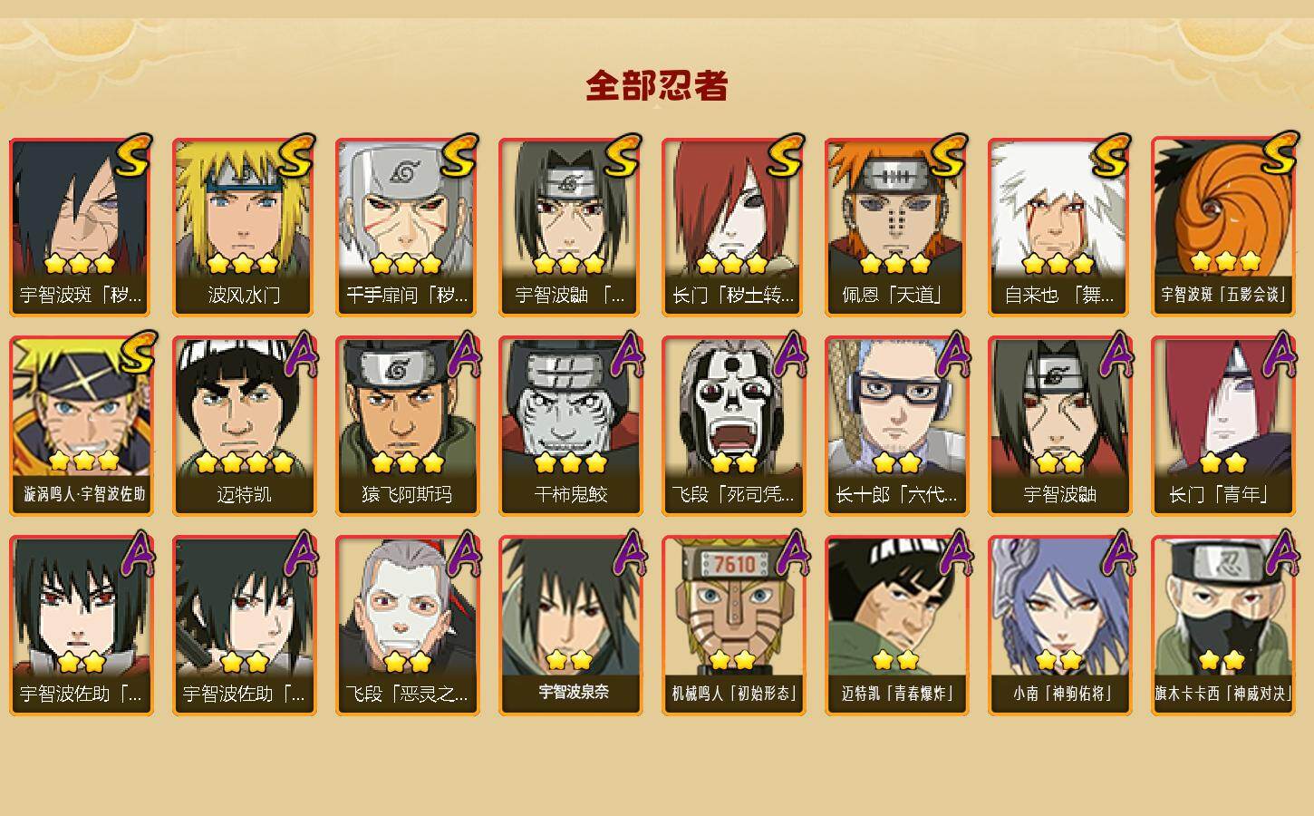The height and width of the screenshot is (816, 1314).
Task: Pick the 宇智波泉奈 character card
Action: click(570, 626)
